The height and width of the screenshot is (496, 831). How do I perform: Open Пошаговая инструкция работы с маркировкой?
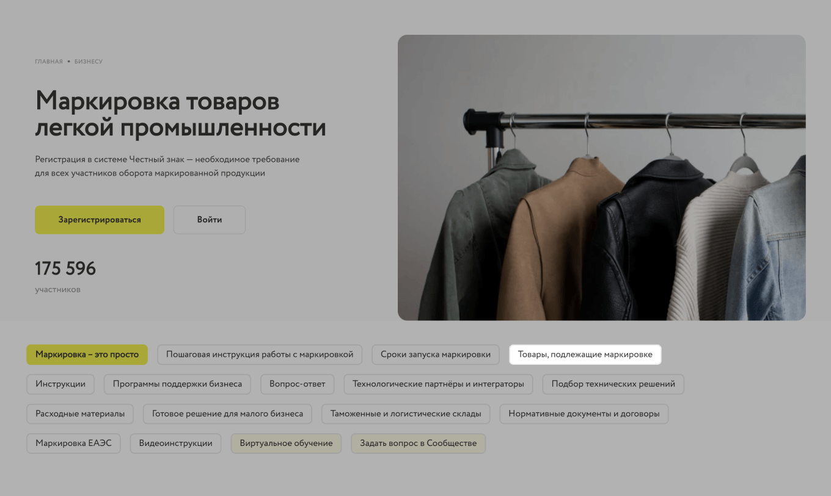tap(260, 354)
